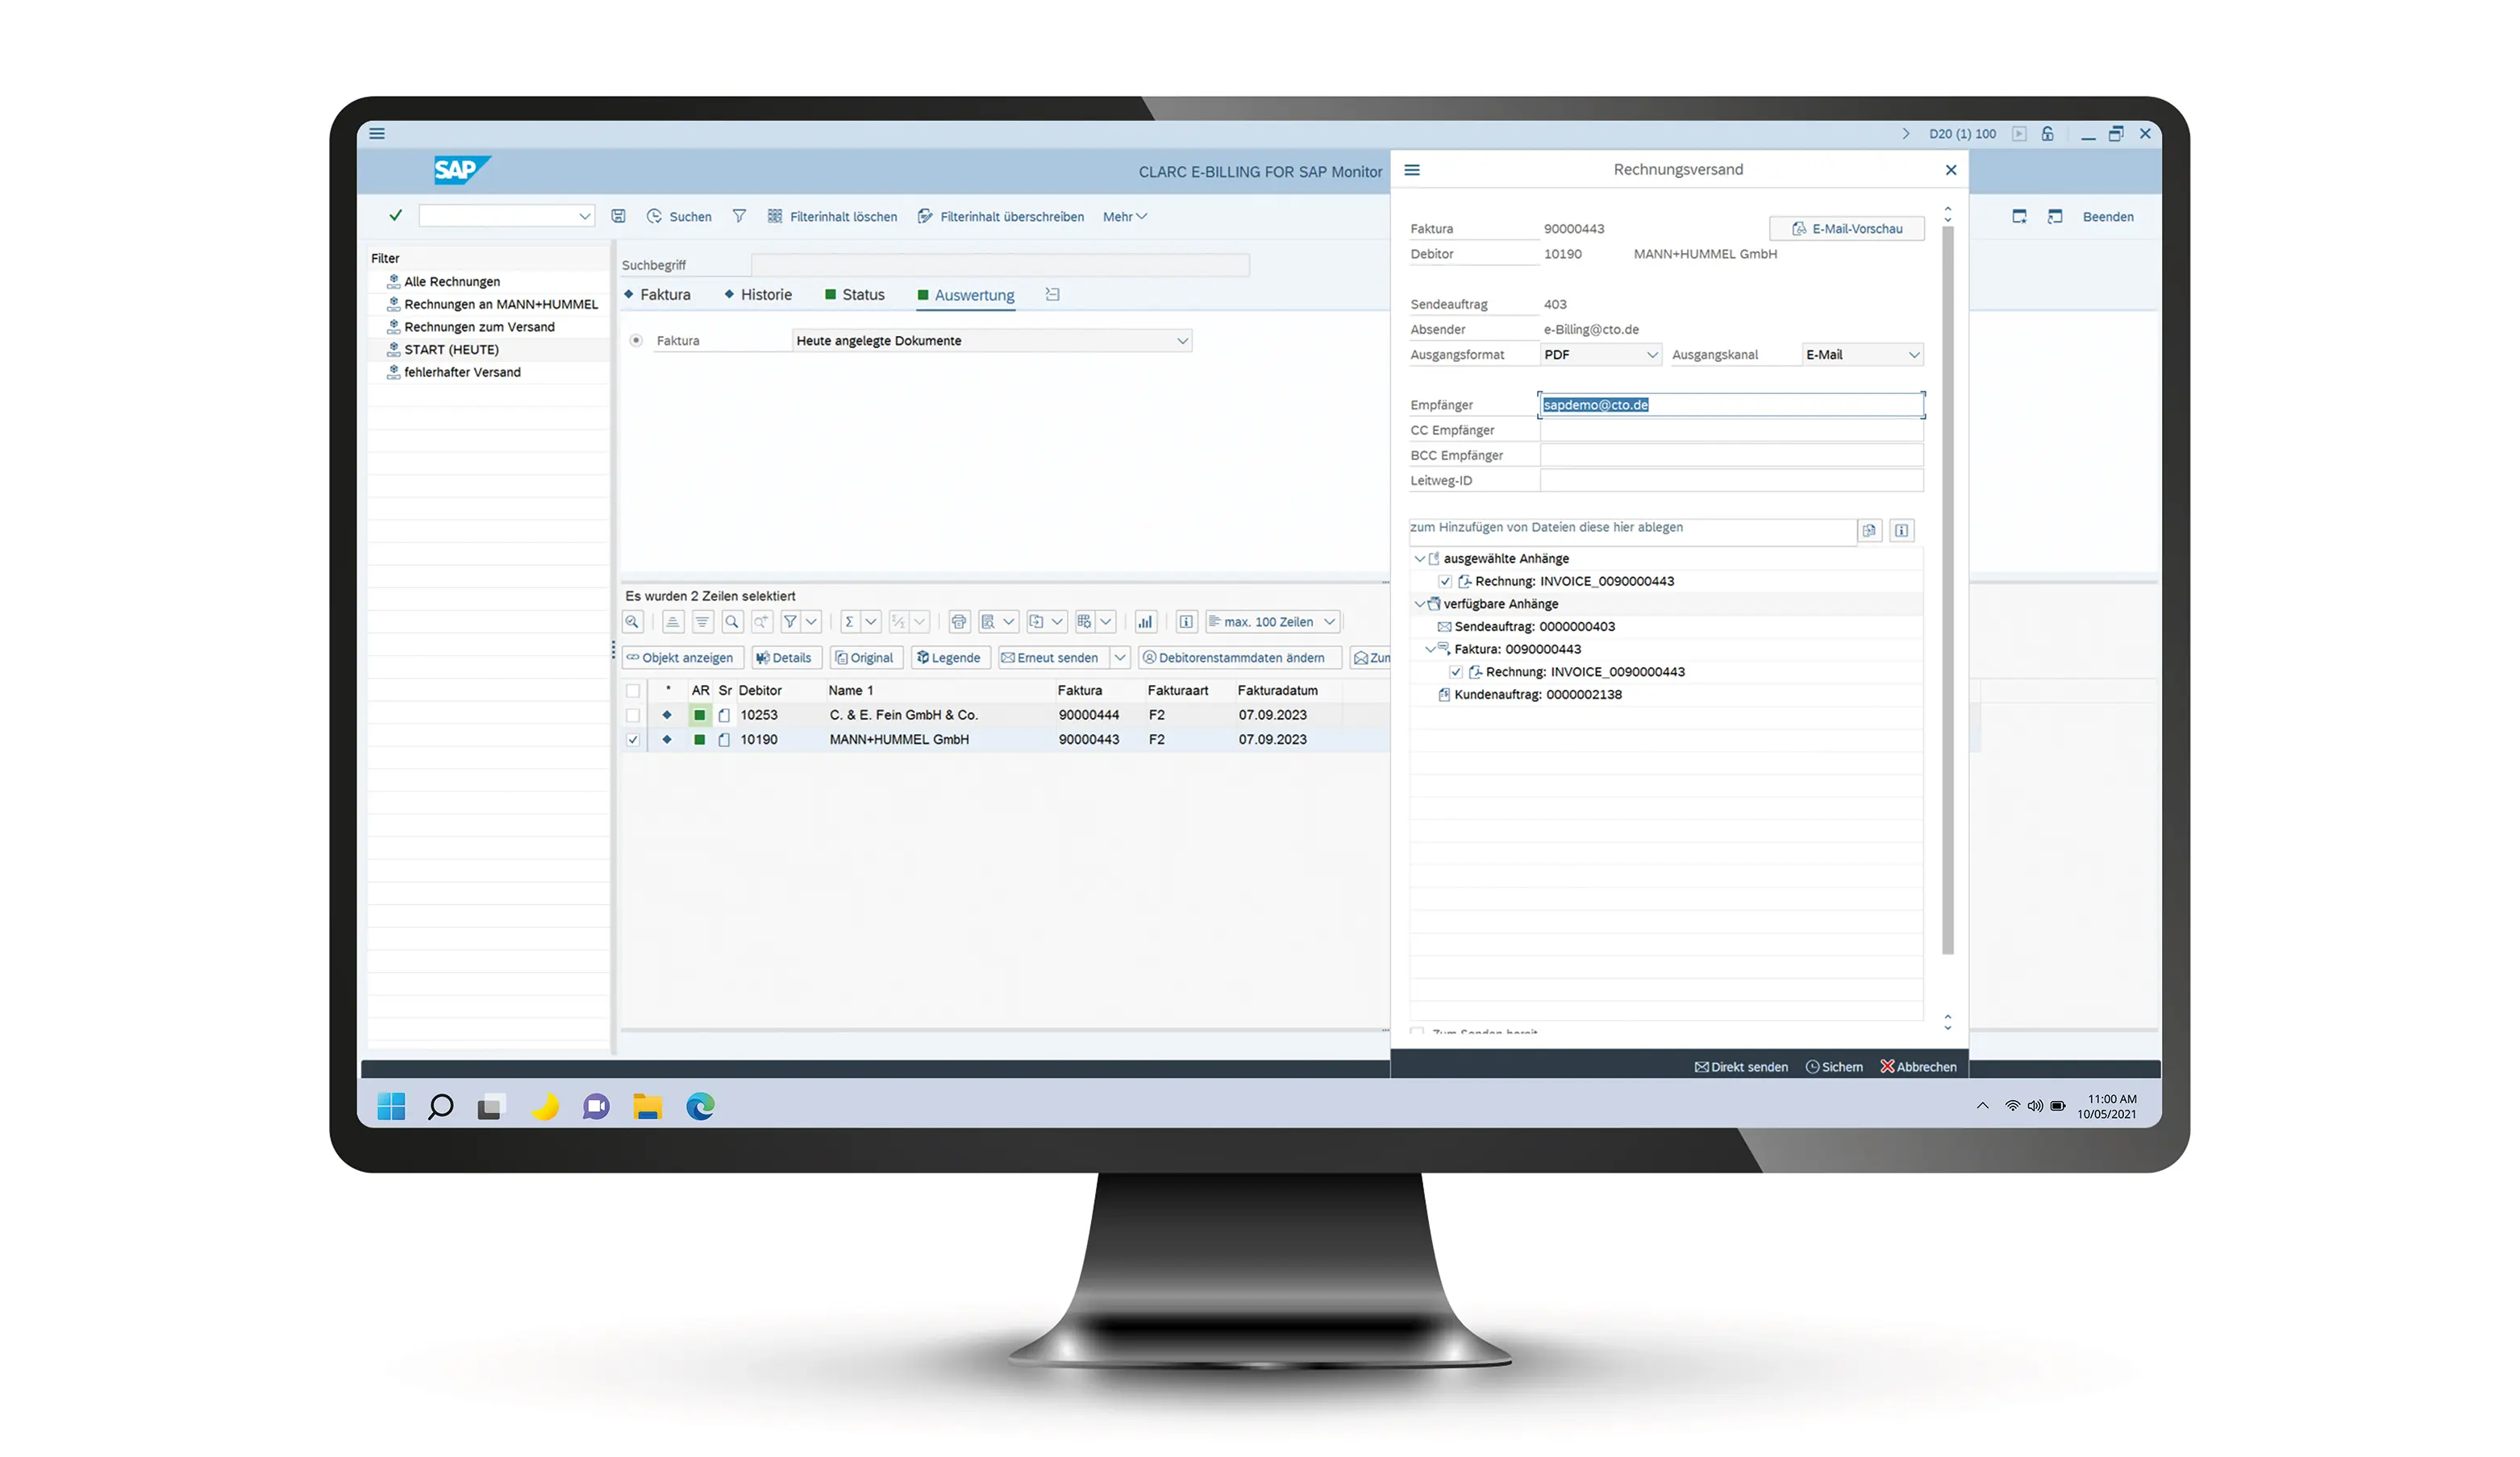Click the collapse icon next to Auswertung tab
Viewport: 2520px width, 1457px height.
1052,294
